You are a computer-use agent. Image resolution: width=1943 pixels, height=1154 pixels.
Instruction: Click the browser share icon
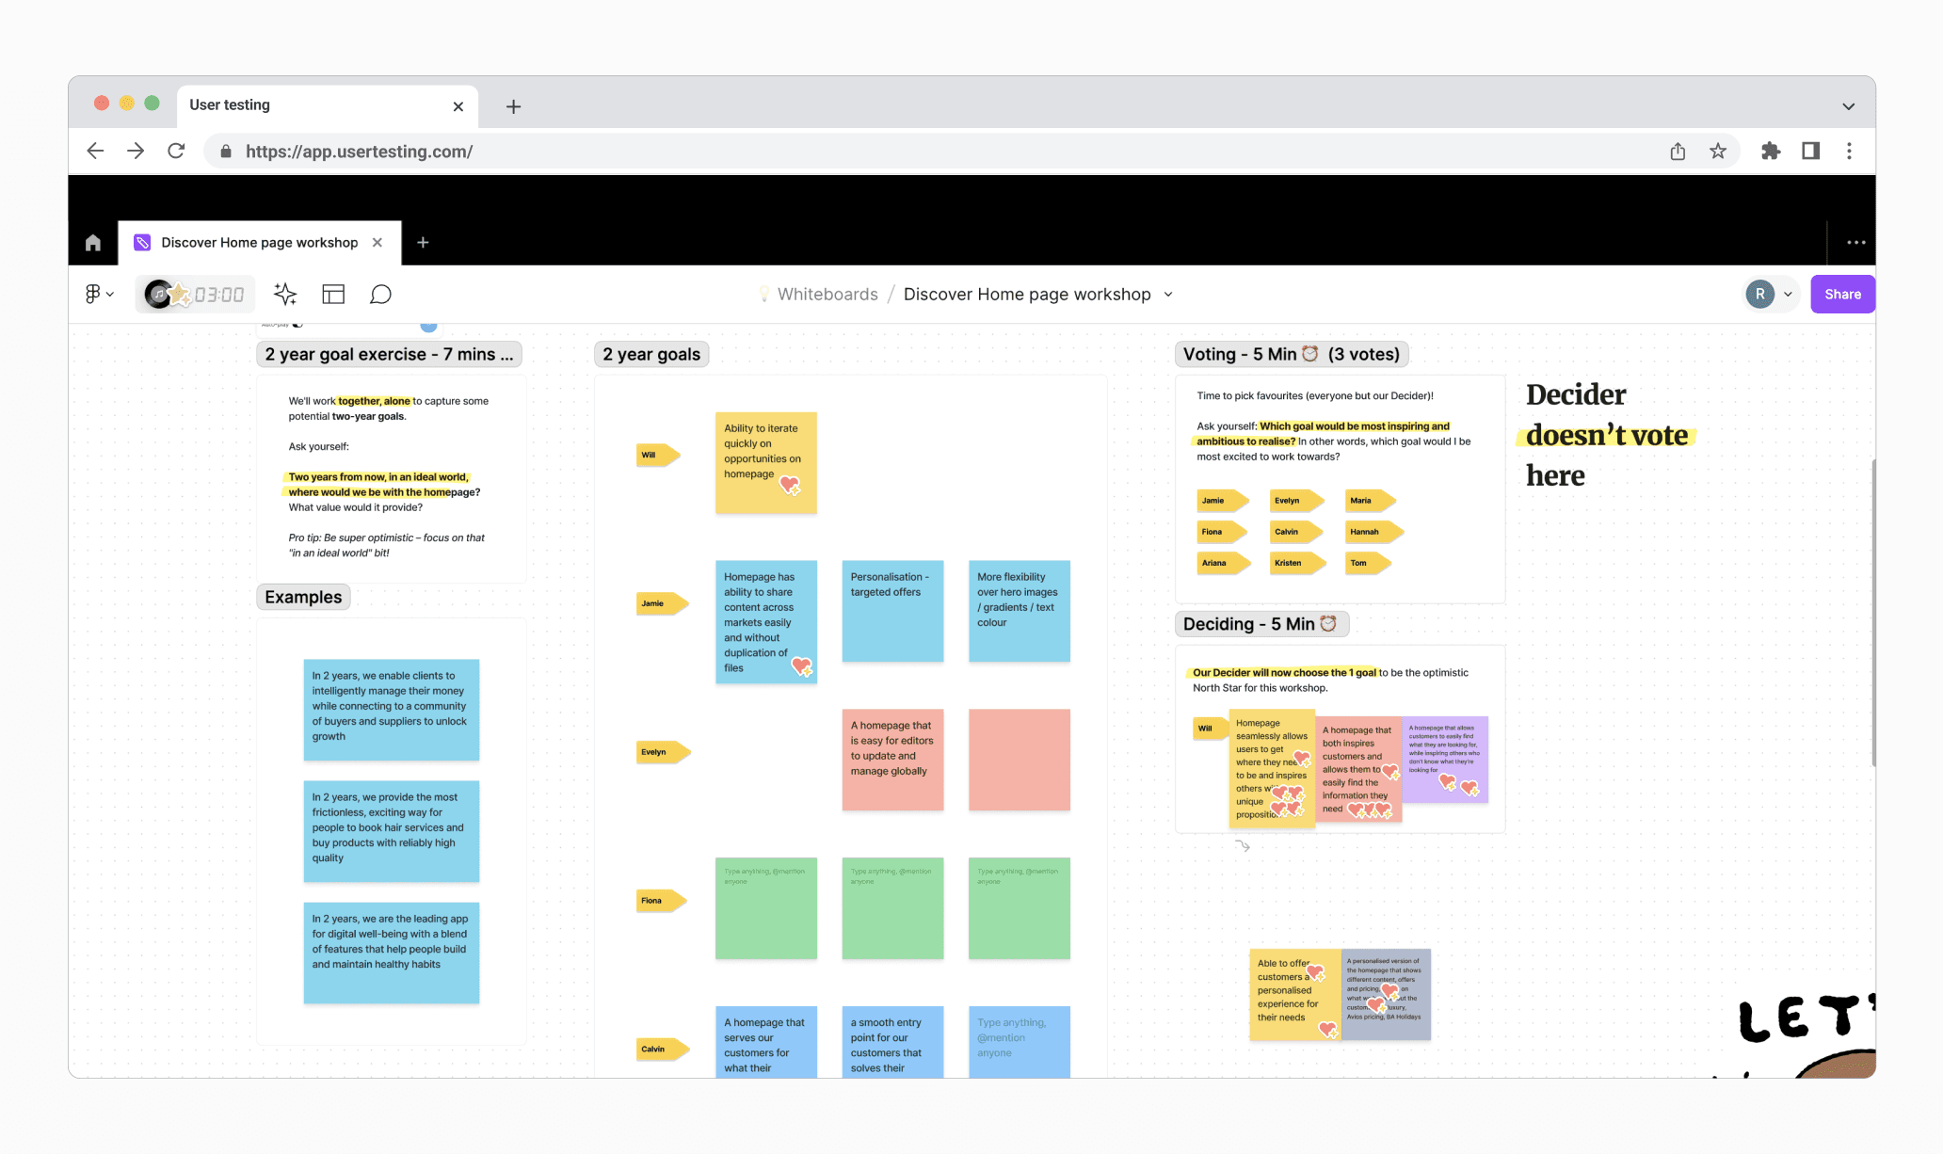(x=1678, y=152)
